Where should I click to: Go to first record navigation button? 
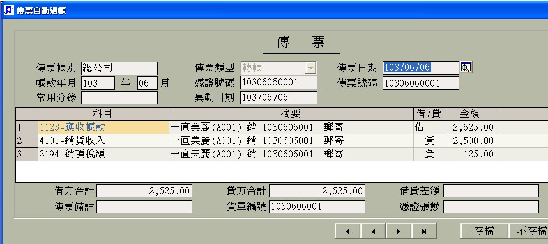(x=347, y=231)
